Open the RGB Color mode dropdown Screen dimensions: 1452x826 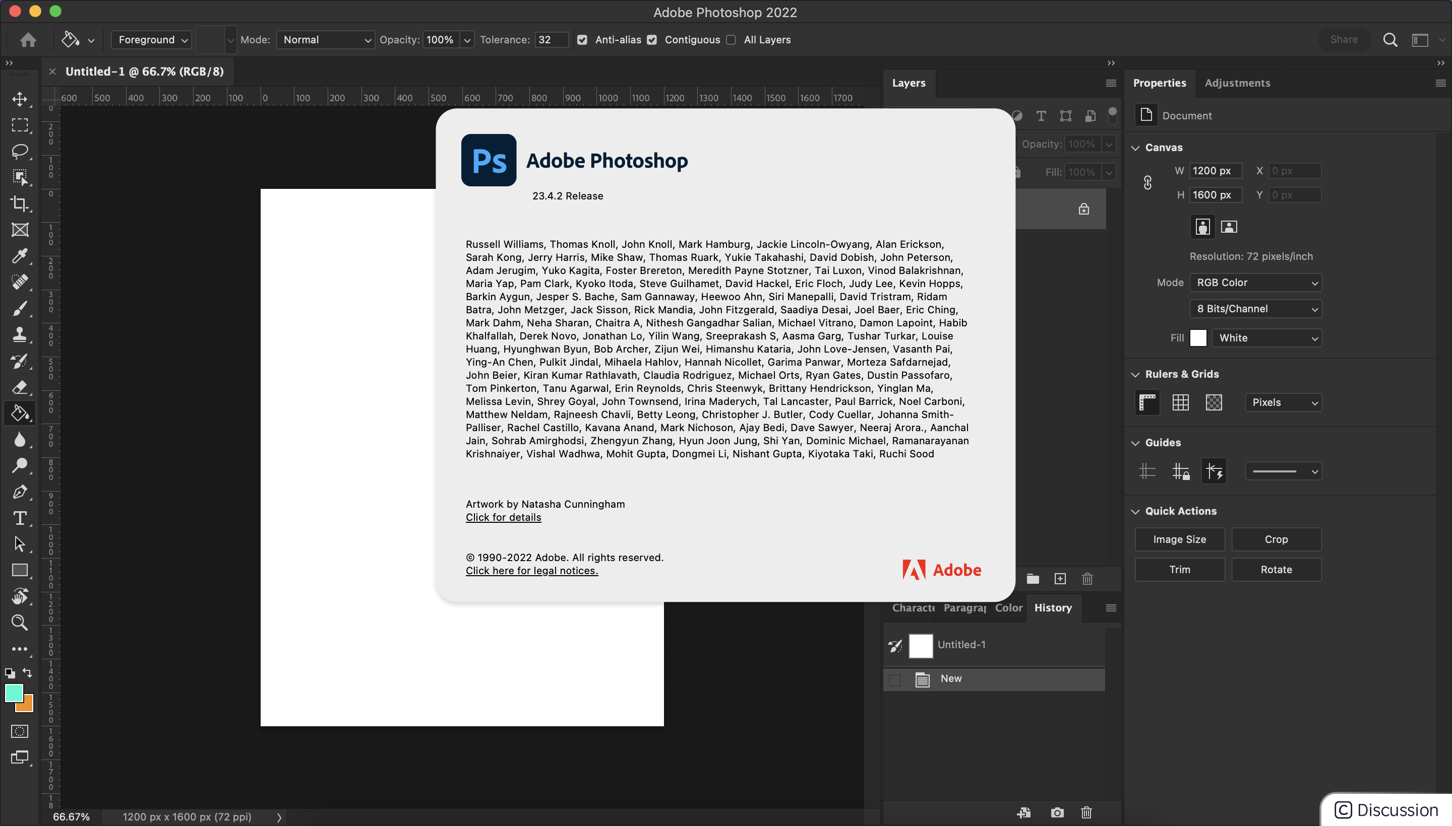1255,283
